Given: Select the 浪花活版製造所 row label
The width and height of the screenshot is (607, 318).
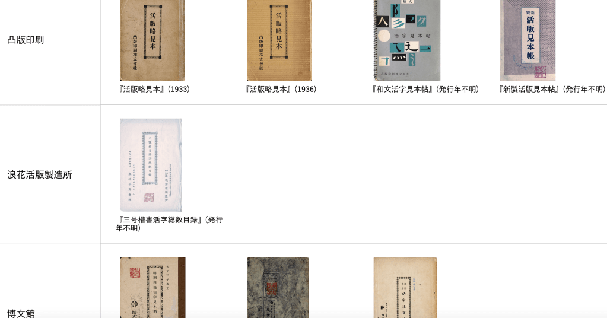Looking at the screenshot, I should 40,174.
